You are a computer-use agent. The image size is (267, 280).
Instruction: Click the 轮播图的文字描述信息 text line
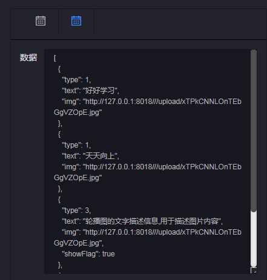142,221
